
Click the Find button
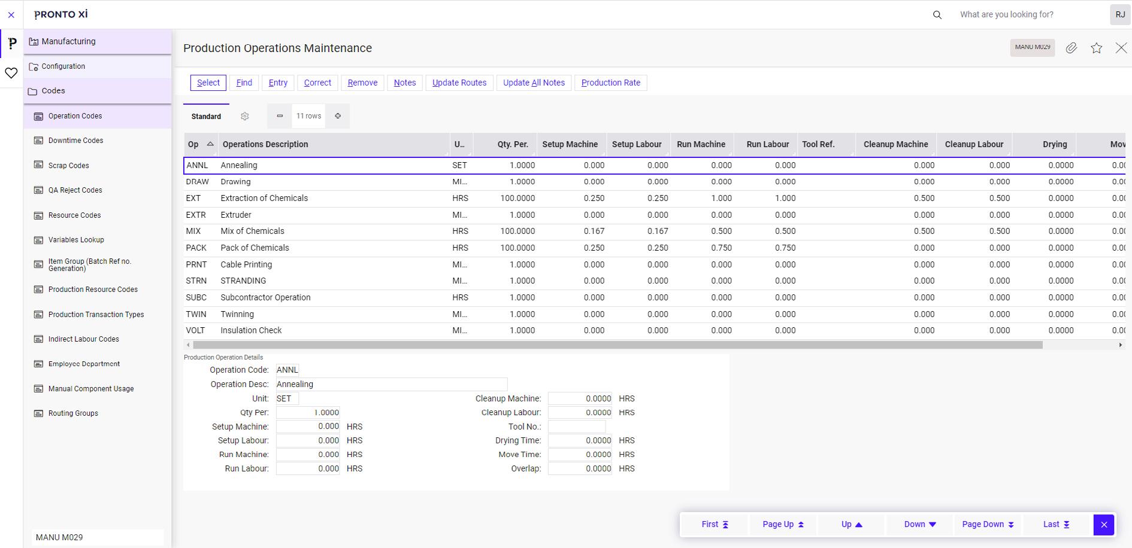pos(244,83)
